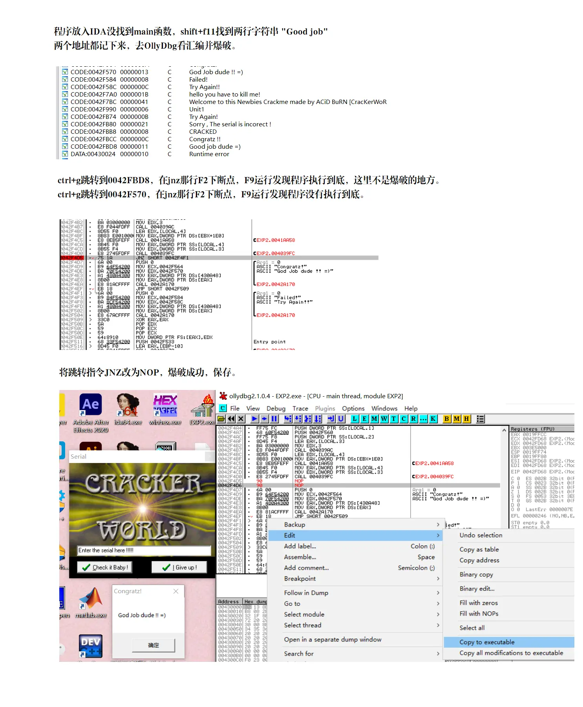Viewport: 583px width, 707px height.
Task: Click the disassembly scrollbar up arrow
Action: click(x=504, y=430)
